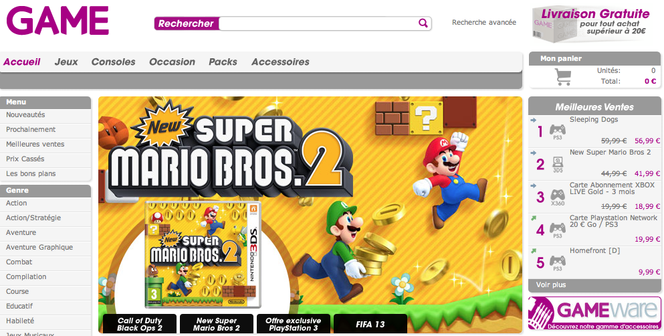Image resolution: width=664 pixels, height=336 pixels.
Task: Click the 3DS console icon in Meilleures Ventes
Action: pos(558,165)
